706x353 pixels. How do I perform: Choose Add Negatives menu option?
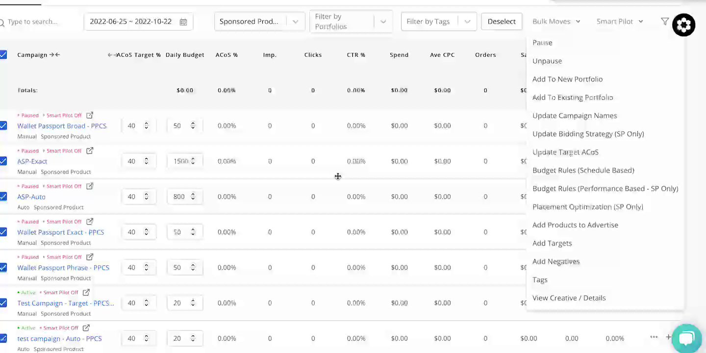point(556,261)
